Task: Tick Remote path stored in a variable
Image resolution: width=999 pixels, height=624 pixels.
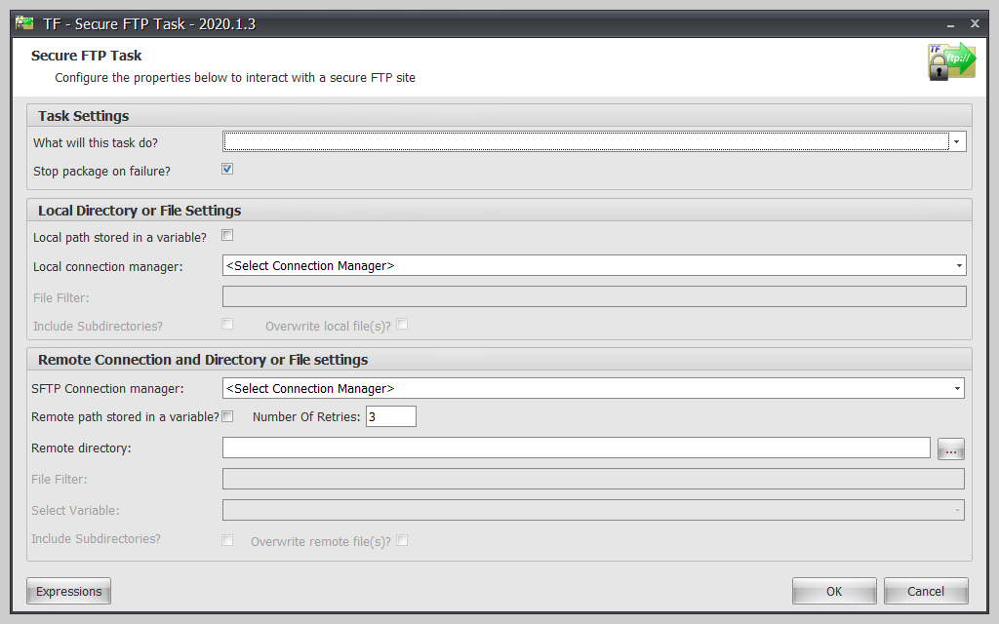Action: point(227,416)
